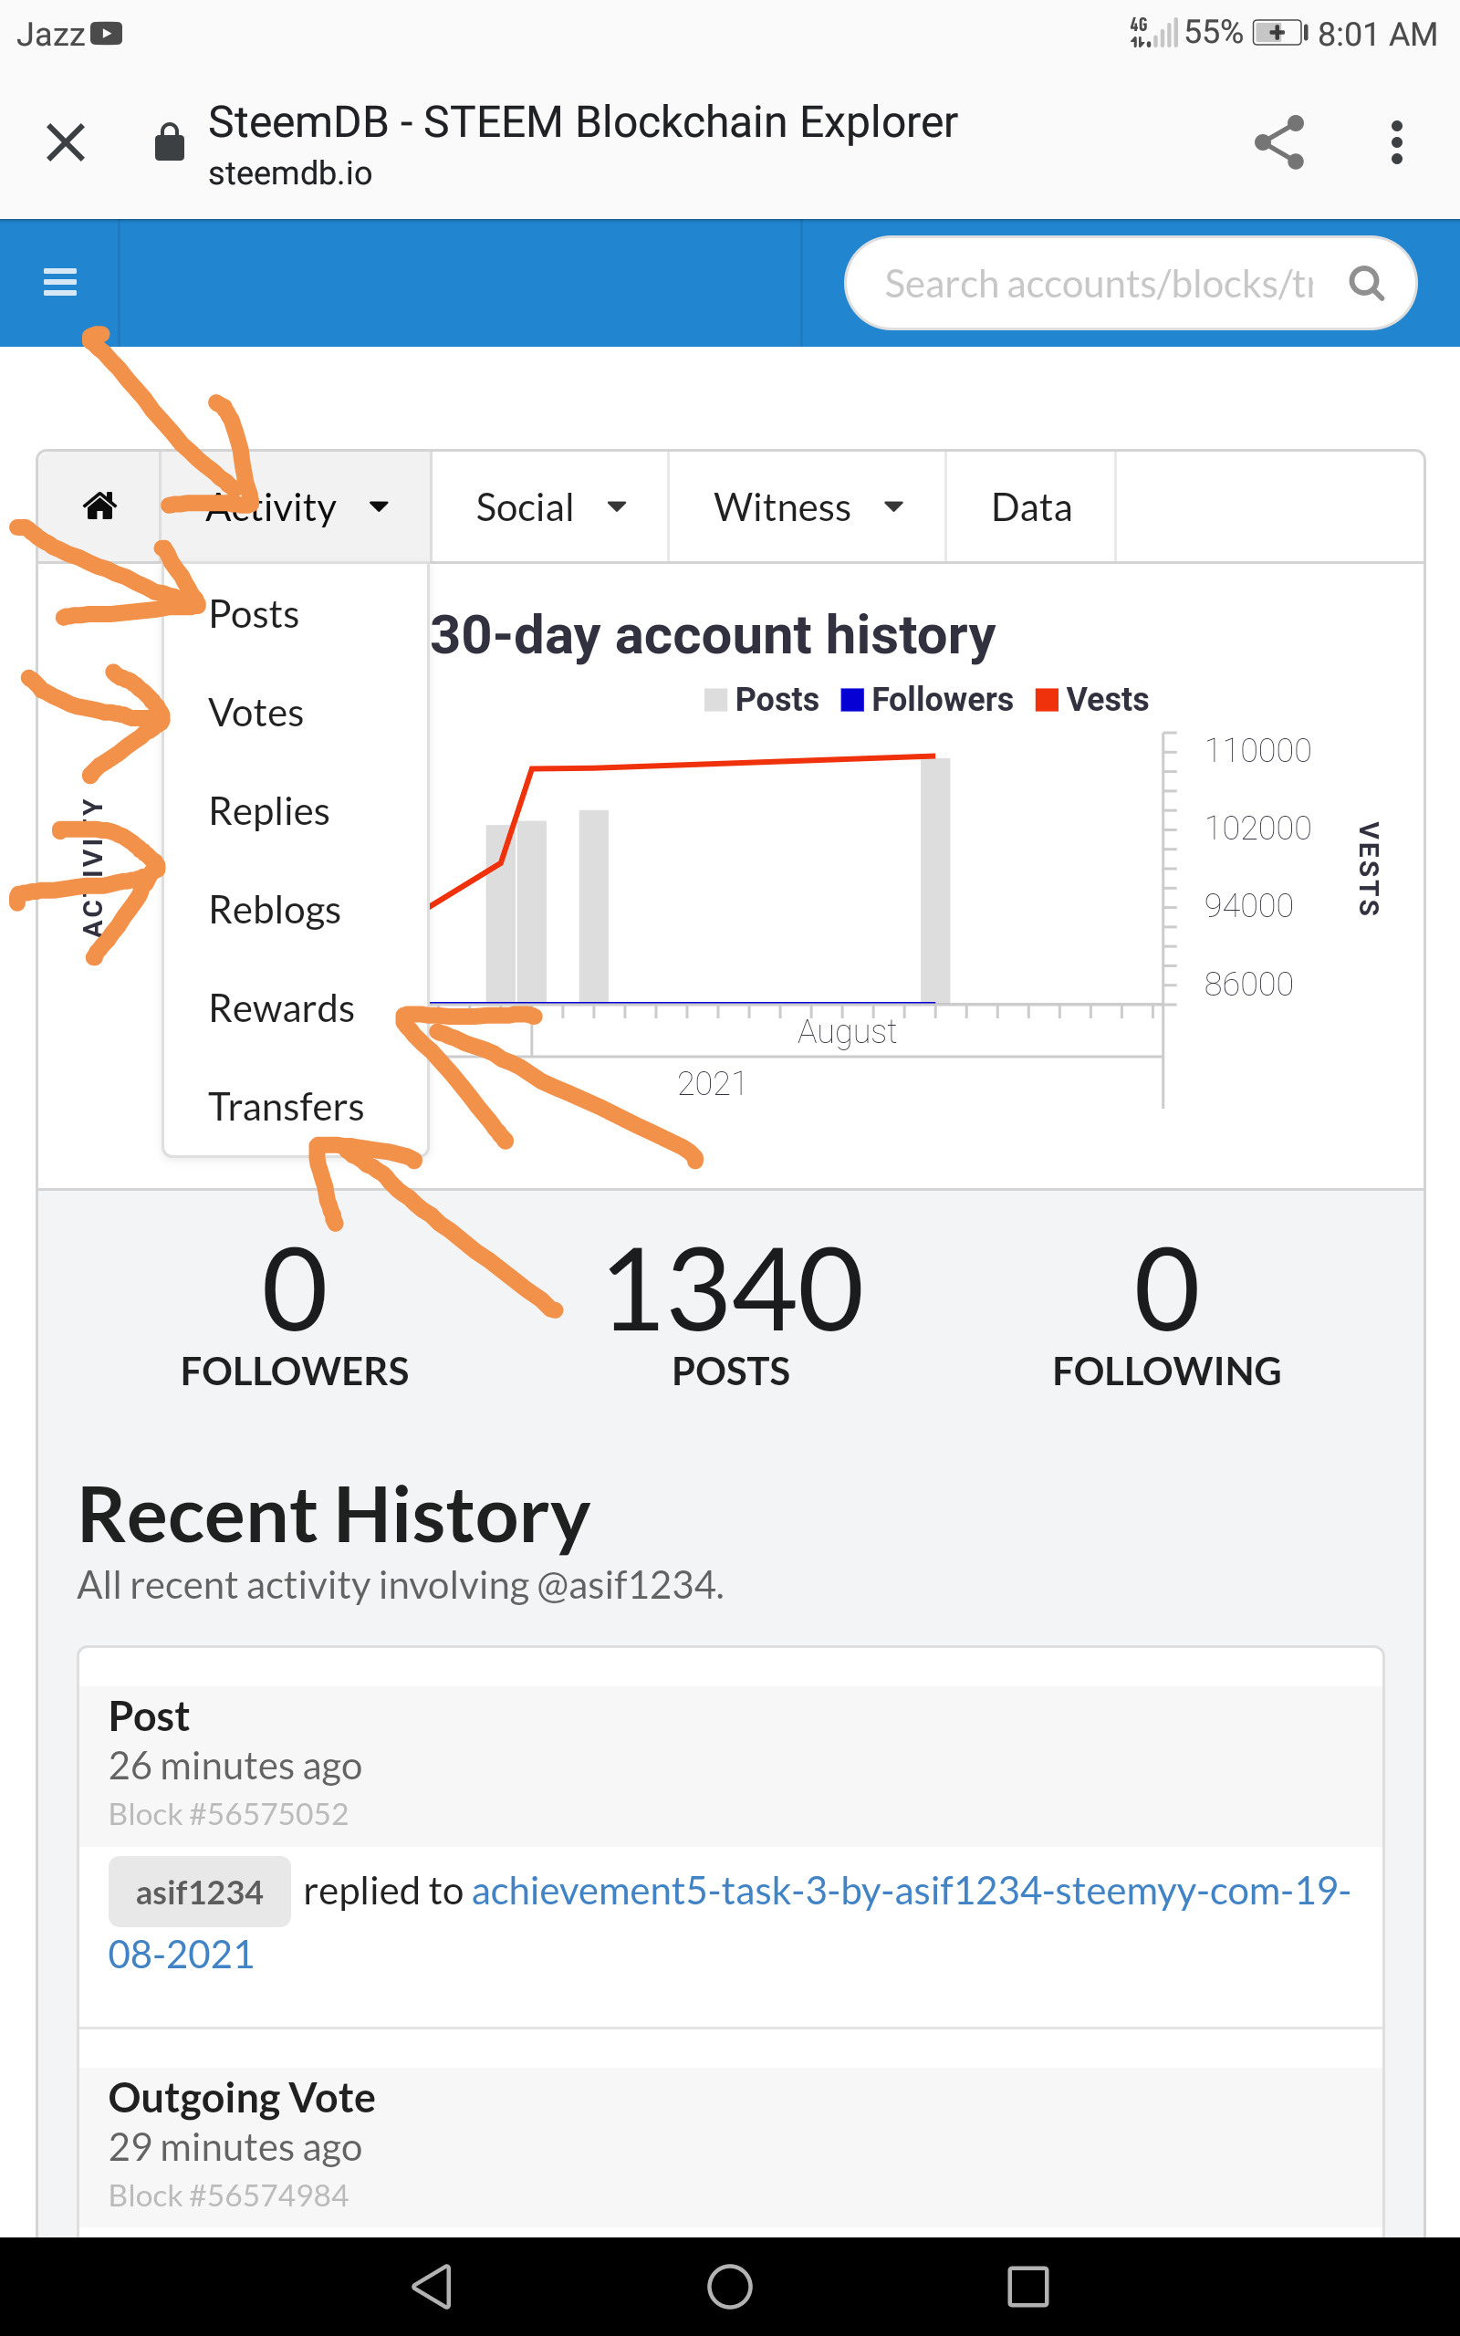Screen dimensions: 1460x2336
Task: Open the achievement5-task-3 post link
Action: [729, 1922]
